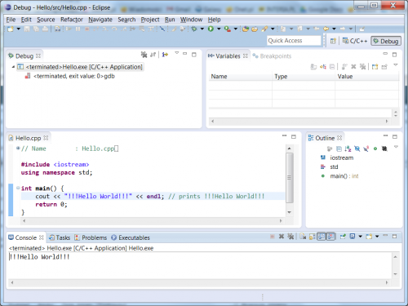Click the Back navigation yellow arrow icon
The height and width of the screenshot is (306, 408).
(x=326, y=29)
